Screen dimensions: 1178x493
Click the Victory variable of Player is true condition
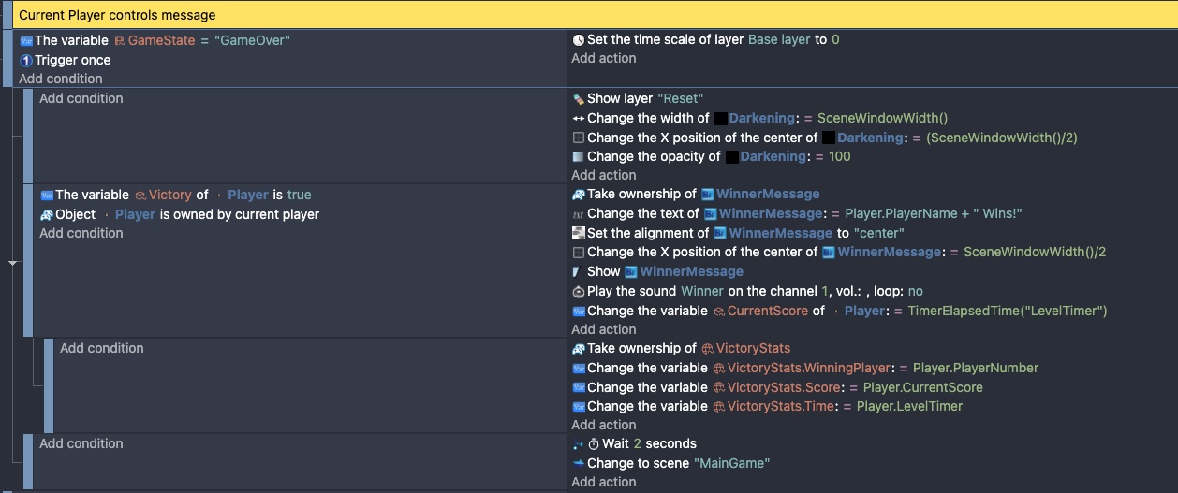click(176, 196)
